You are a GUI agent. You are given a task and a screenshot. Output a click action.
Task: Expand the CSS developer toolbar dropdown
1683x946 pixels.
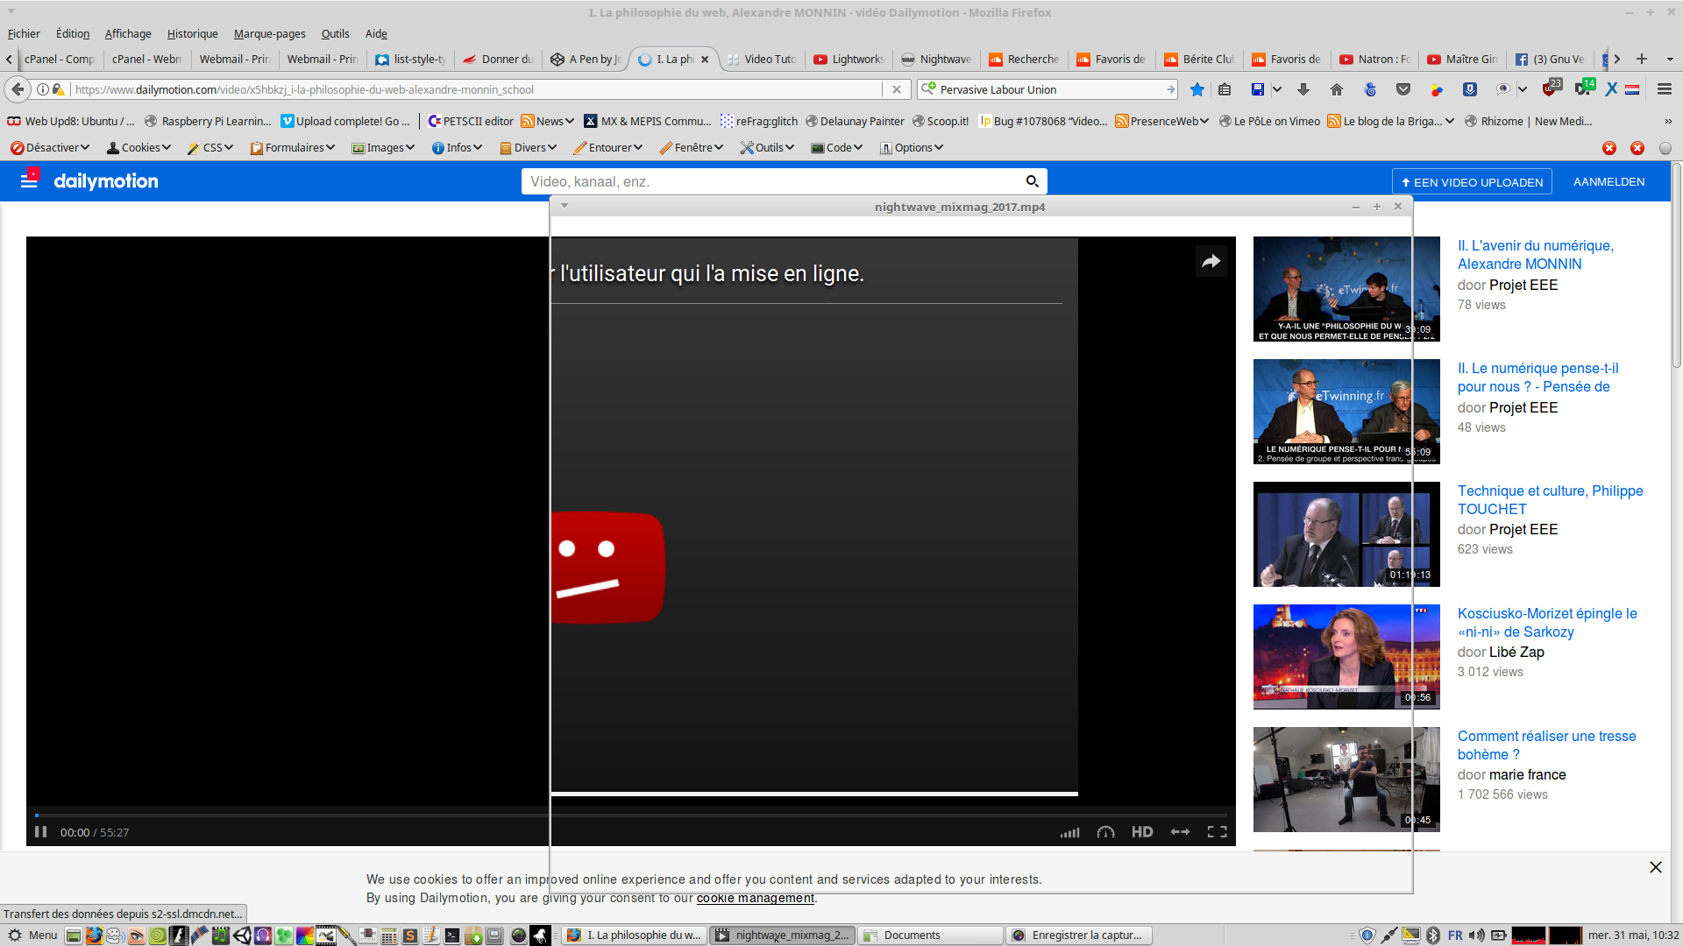(210, 147)
